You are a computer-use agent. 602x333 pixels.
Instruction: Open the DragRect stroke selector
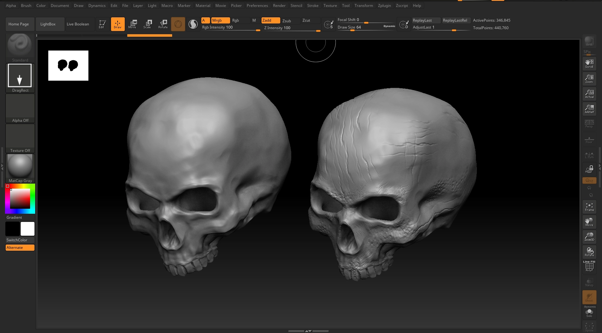click(20, 78)
